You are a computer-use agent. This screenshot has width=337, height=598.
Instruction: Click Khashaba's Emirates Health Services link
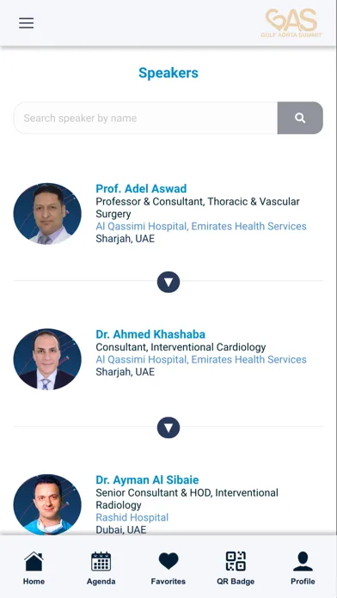click(x=248, y=360)
